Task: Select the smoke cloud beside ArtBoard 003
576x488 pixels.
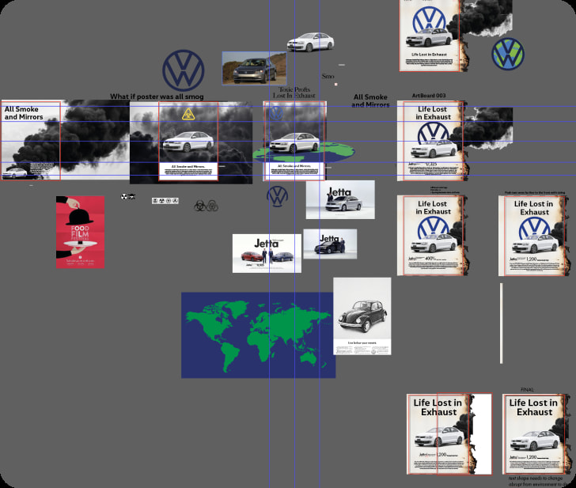Action: 487,128
